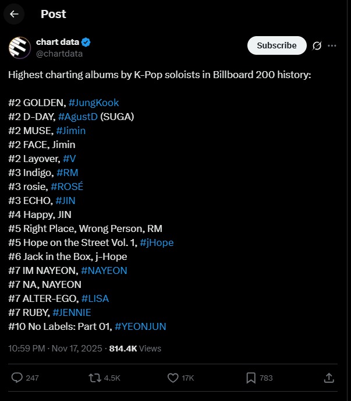This screenshot has height=401, width=351.
Task: Open the chart data profile avatar
Action: [20, 48]
